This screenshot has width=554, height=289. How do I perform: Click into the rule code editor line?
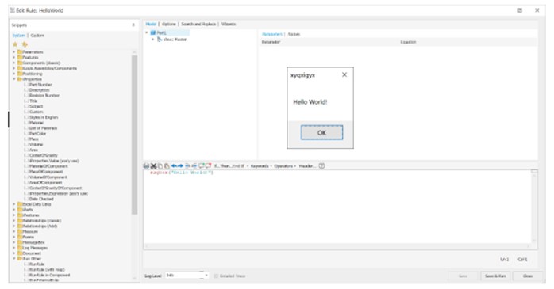tap(181, 173)
